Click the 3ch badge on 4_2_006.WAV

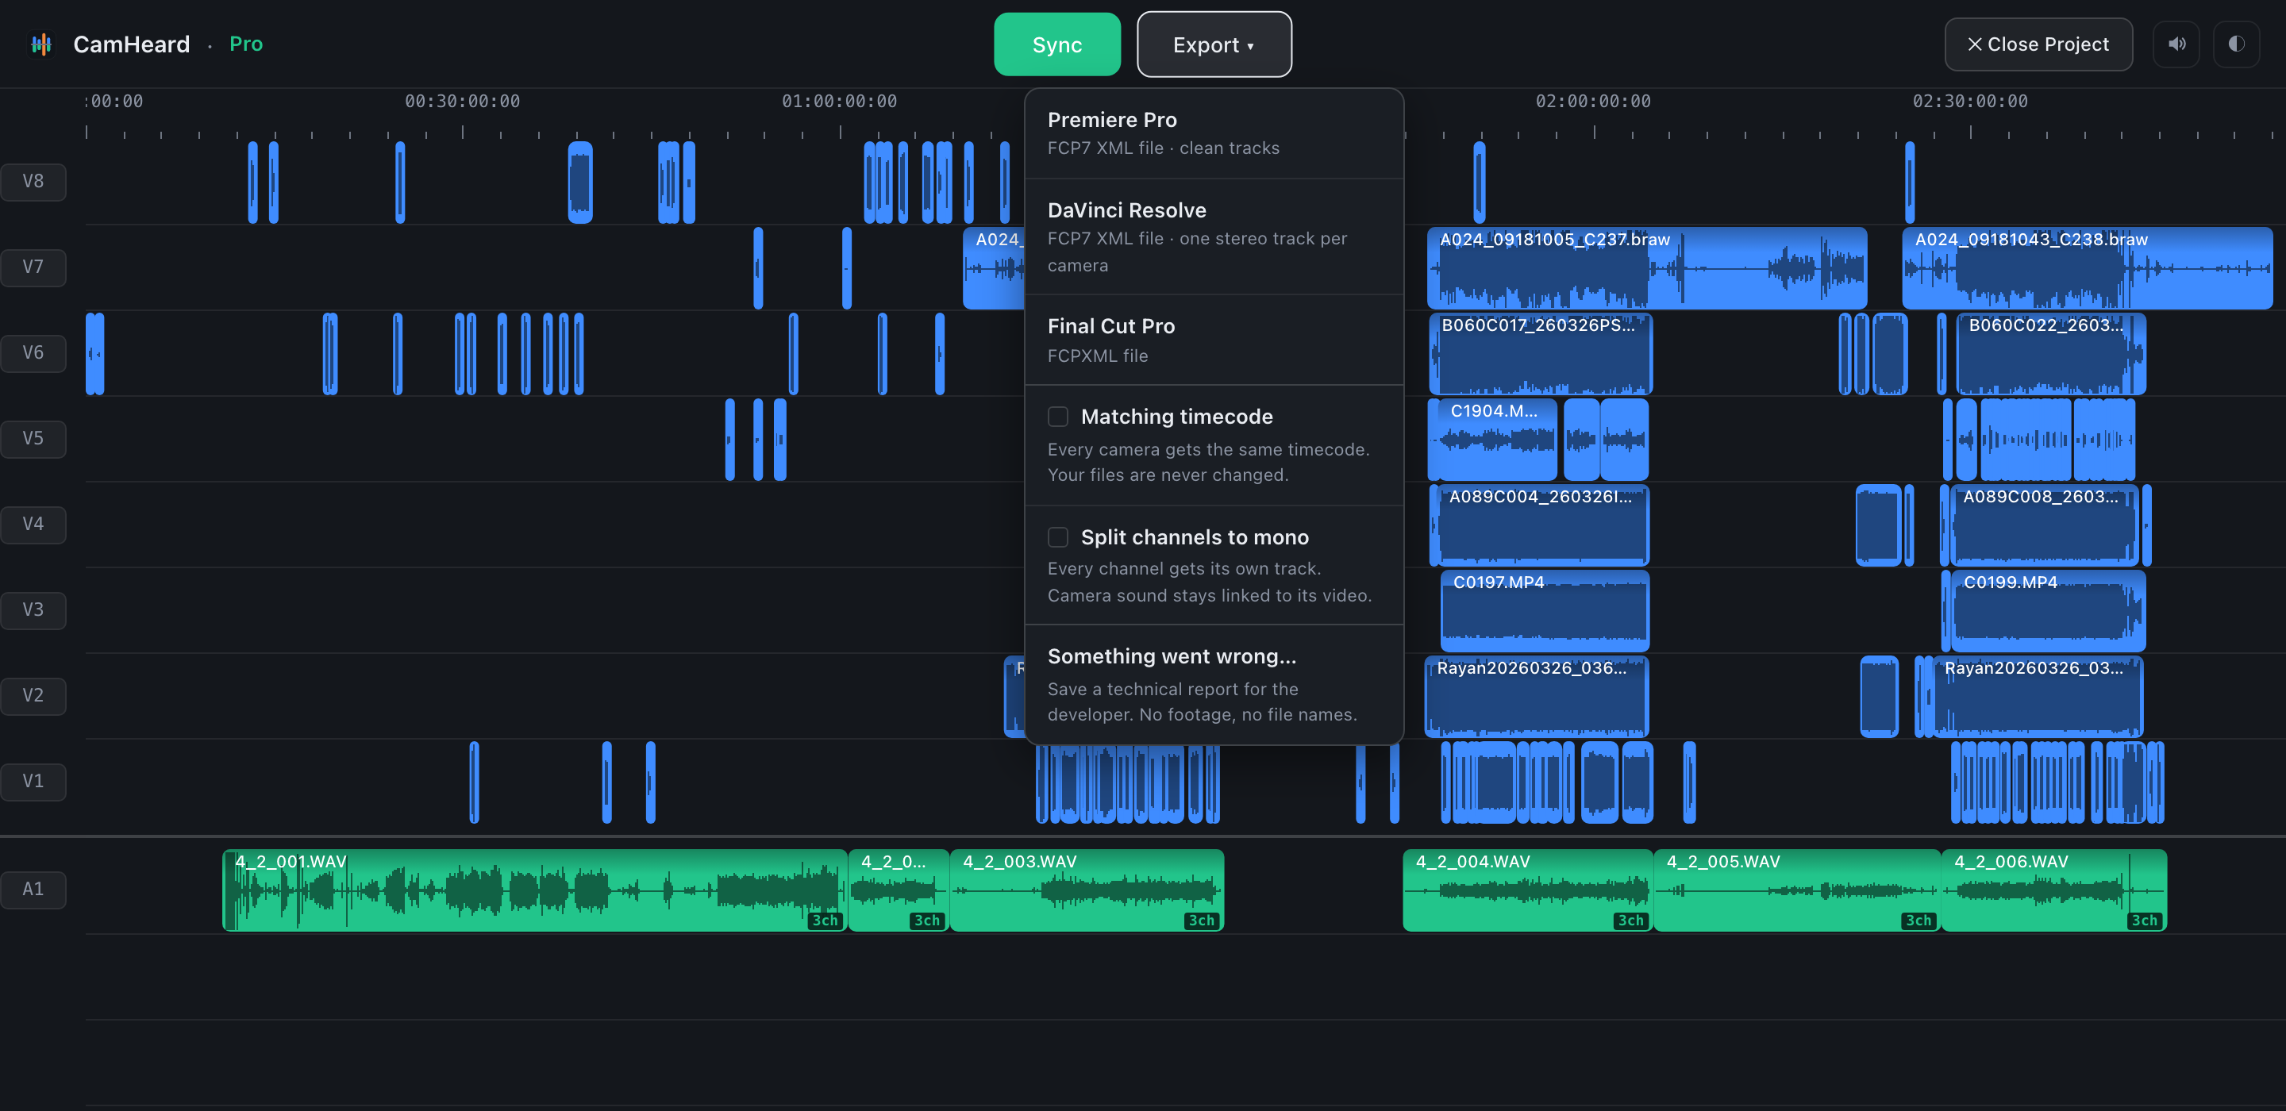coord(2145,921)
